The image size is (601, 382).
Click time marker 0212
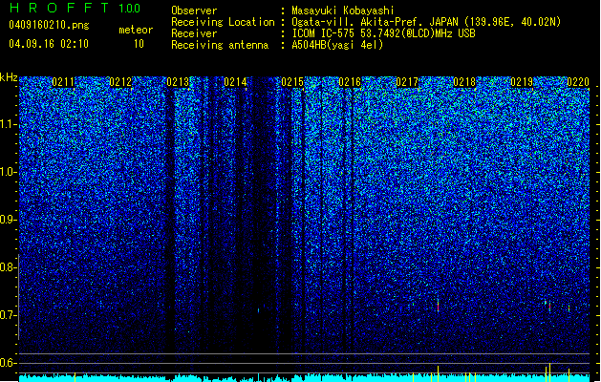[120, 82]
